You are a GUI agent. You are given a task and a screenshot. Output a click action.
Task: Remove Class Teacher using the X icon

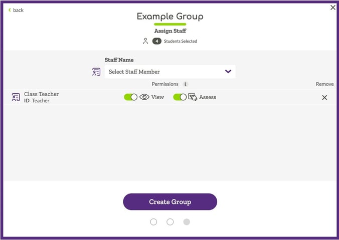coord(324,97)
